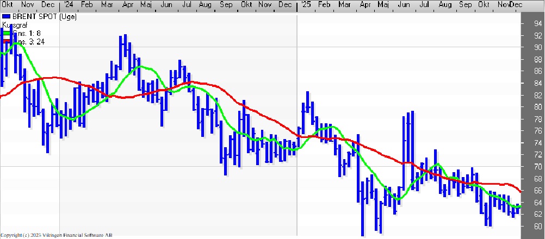
Task: Click the Feb label right after '24
Action: [86, 4]
